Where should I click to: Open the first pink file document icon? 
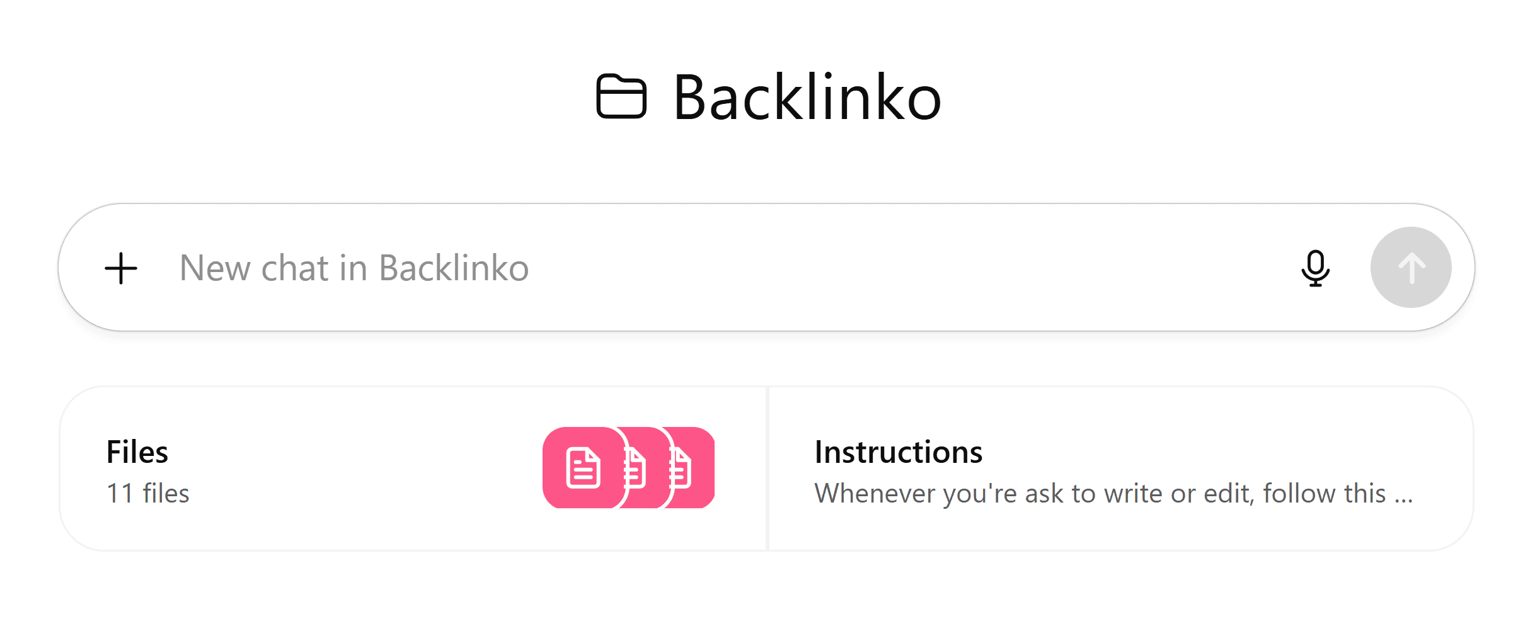[x=583, y=468]
